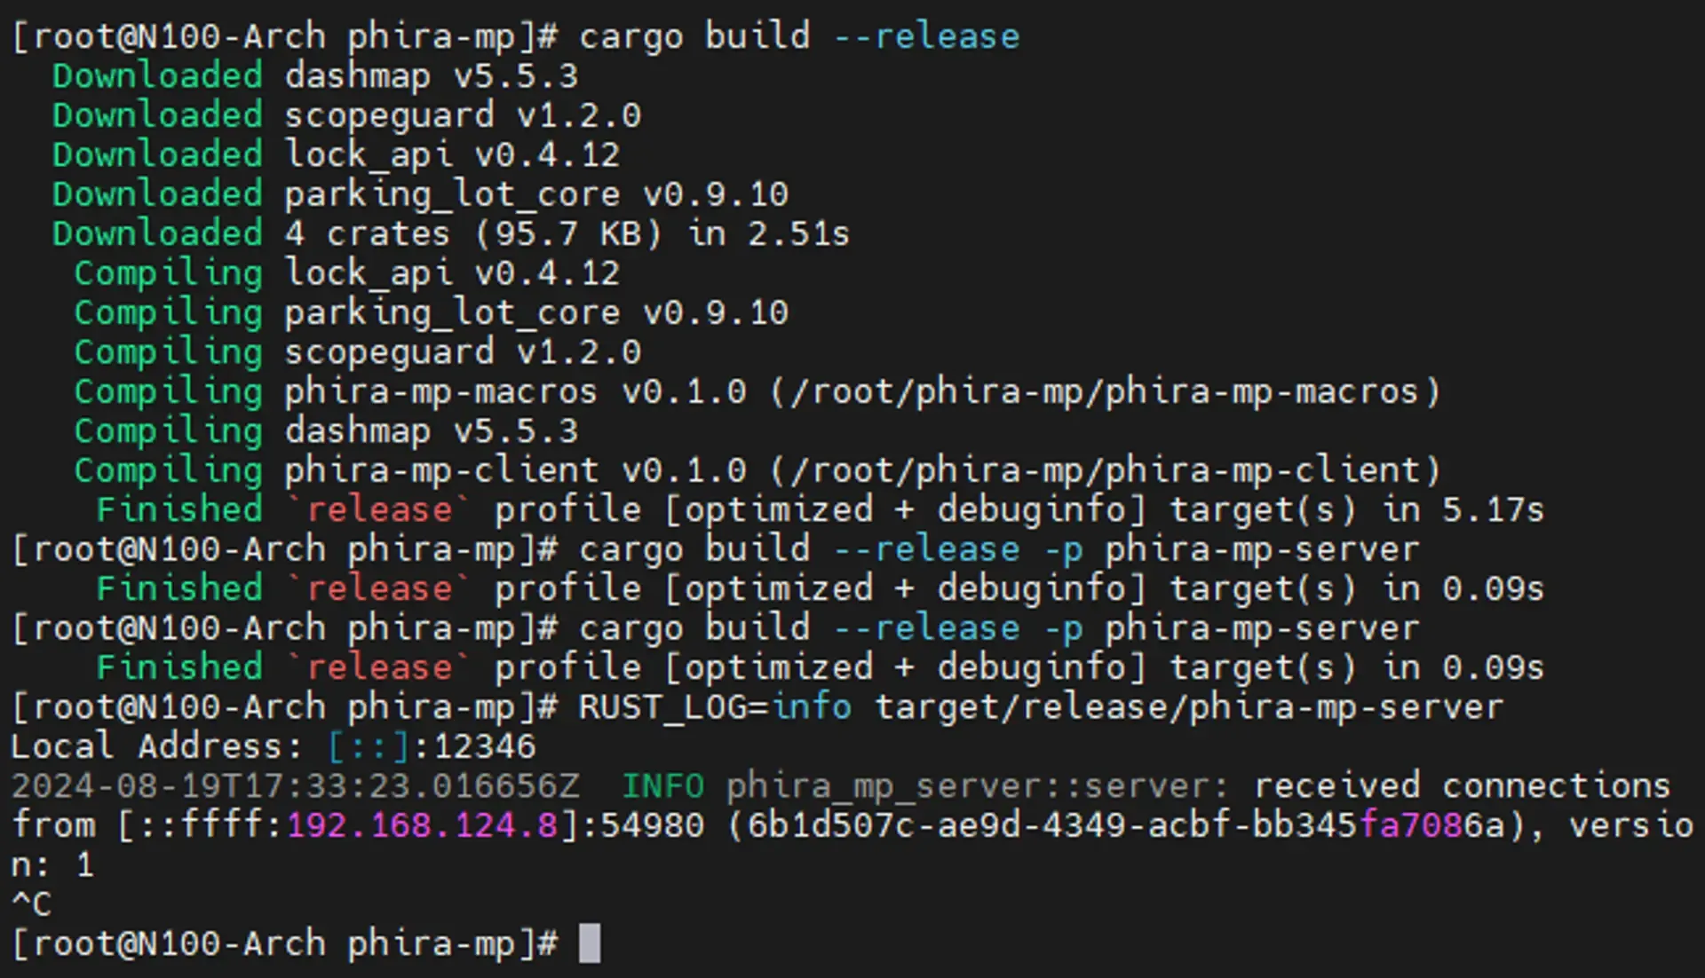Click the /root/phira-mp/phira-mp-client path
The height and width of the screenshot is (978, 1705).
[1104, 470]
